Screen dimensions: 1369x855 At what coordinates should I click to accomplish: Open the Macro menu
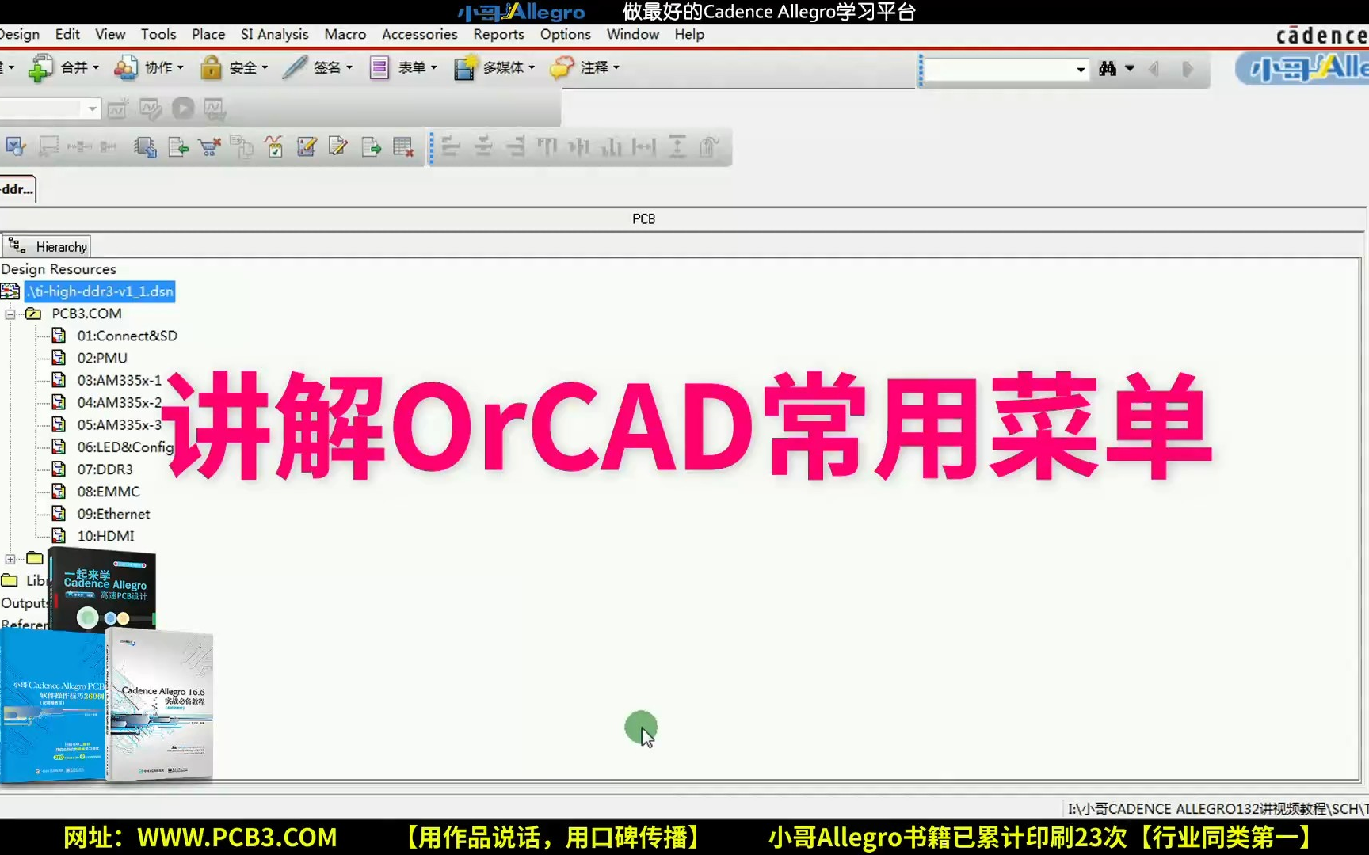click(345, 34)
